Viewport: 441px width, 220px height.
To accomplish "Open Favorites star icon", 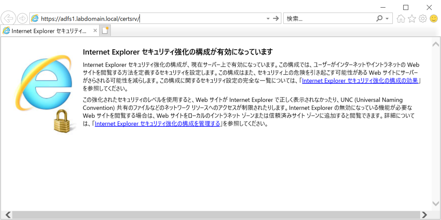I will [x=412, y=18].
